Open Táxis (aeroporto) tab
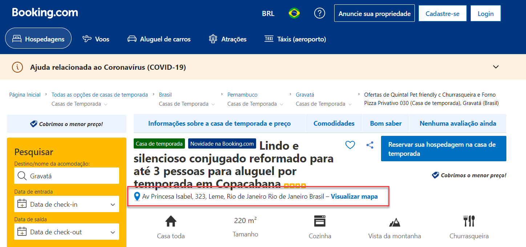526x247 pixels. (x=295, y=39)
